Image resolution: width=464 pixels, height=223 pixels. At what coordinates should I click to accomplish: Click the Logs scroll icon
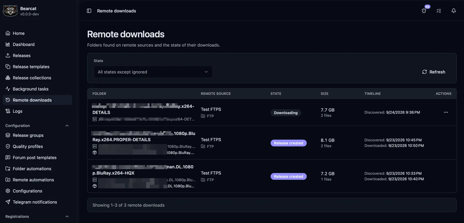click(8, 111)
